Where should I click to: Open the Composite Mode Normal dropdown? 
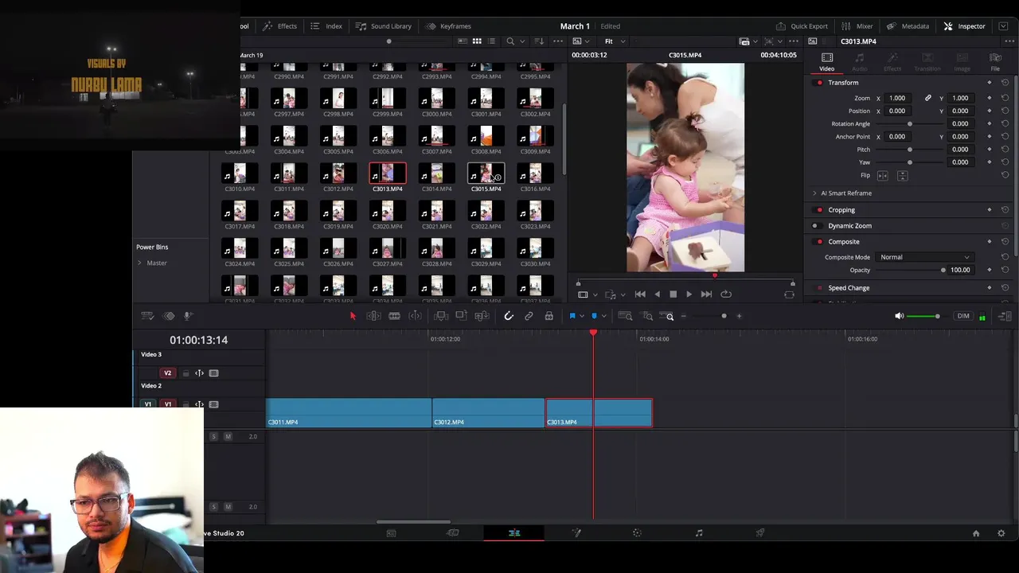tap(924, 257)
